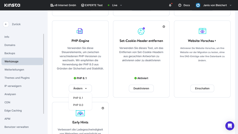This screenshot has height=134, width=238.
Task: Click the user avatar power icon
Action: click(x=198, y=5)
